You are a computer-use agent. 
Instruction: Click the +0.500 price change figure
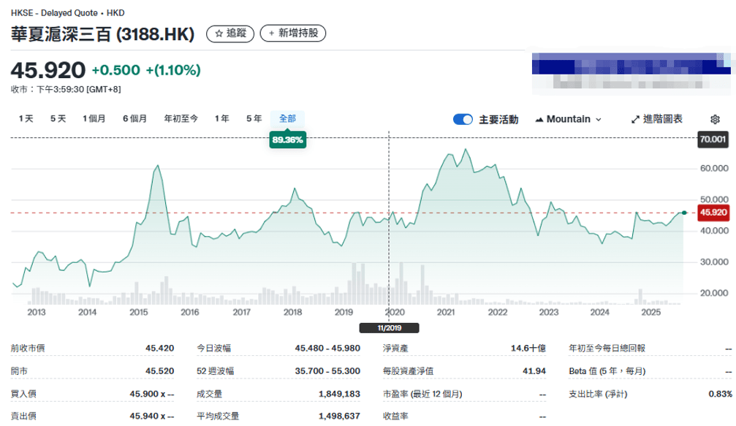pos(116,70)
